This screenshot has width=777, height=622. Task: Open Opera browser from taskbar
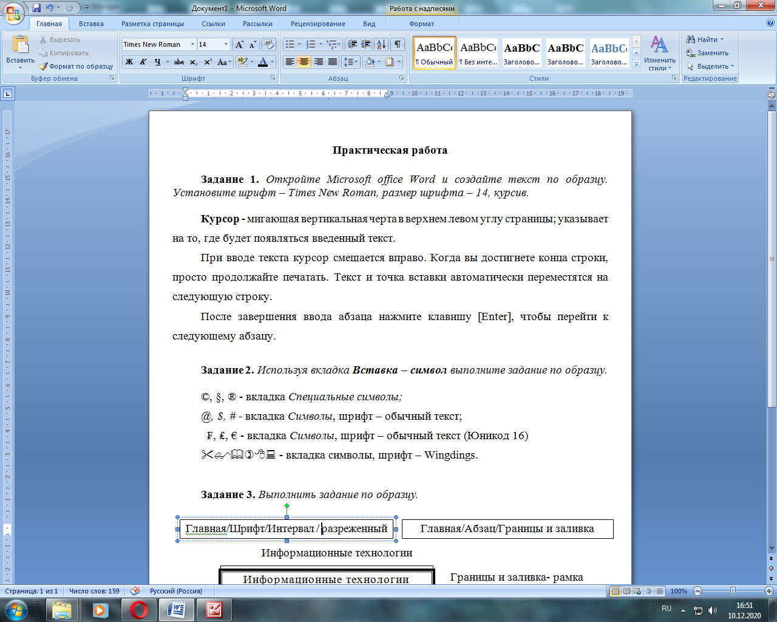[139, 610]
